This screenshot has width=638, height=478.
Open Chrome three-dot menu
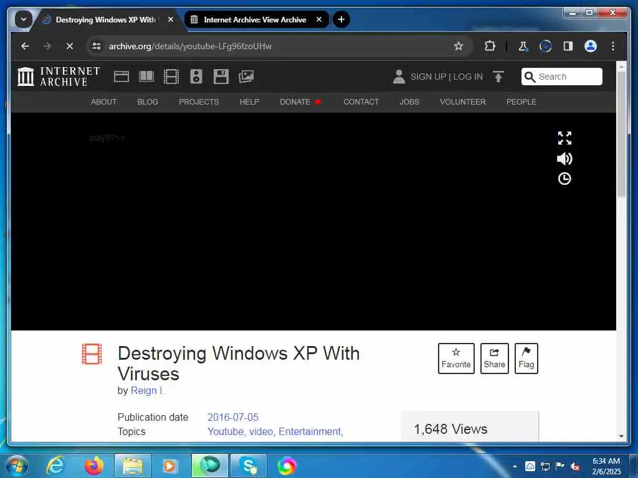[613, 46]
